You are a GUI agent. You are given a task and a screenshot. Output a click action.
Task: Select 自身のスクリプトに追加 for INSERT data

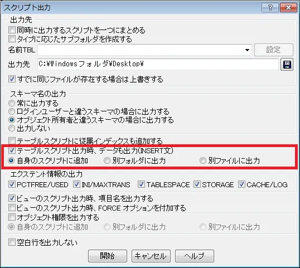[x=11, y=160]
